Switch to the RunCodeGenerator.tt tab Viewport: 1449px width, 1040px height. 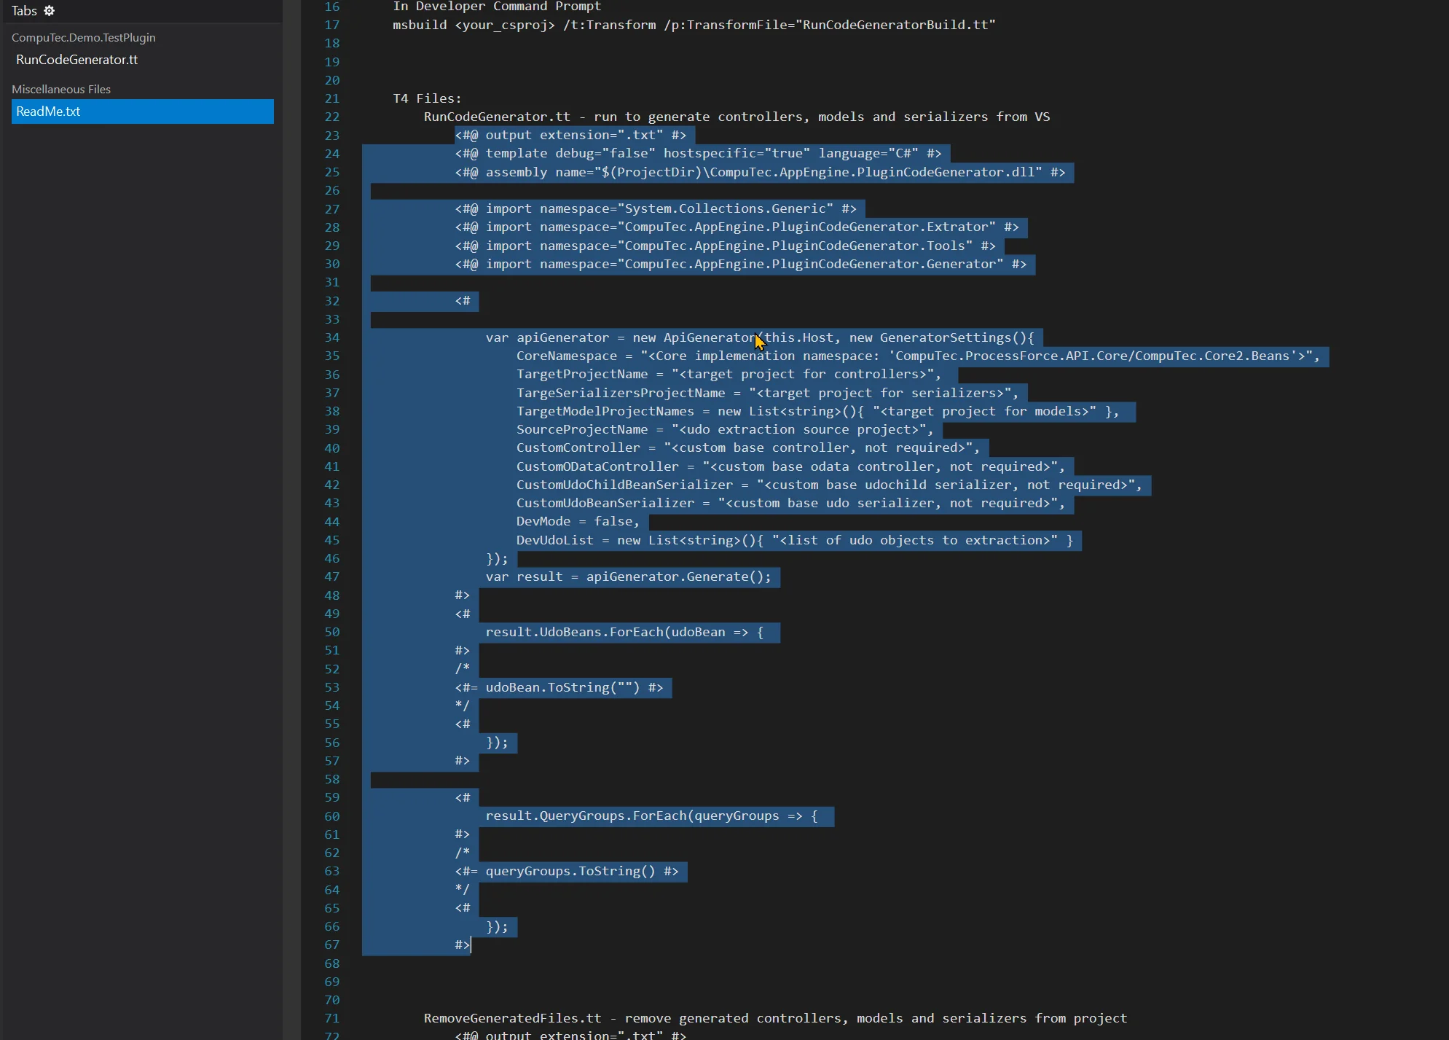[x=76, y=60]
